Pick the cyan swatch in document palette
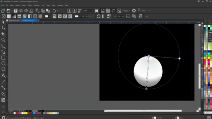The height and width of the screenshot is (119, 212). [x=34, y=113]
